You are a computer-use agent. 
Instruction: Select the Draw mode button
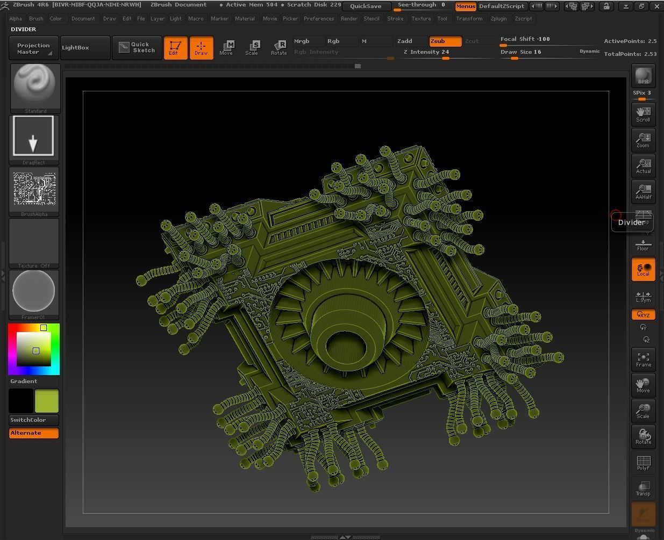click(x=201, y=47)
